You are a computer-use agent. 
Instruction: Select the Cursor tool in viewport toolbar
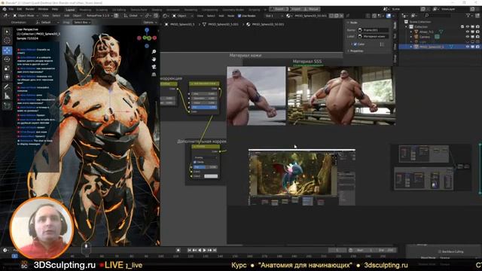(7, 41)
